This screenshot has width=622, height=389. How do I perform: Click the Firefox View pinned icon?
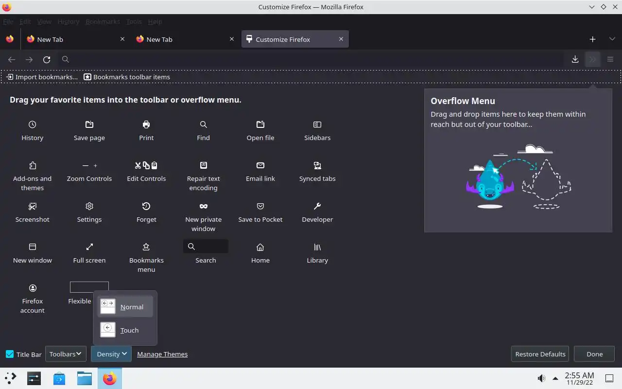[10, 39]
